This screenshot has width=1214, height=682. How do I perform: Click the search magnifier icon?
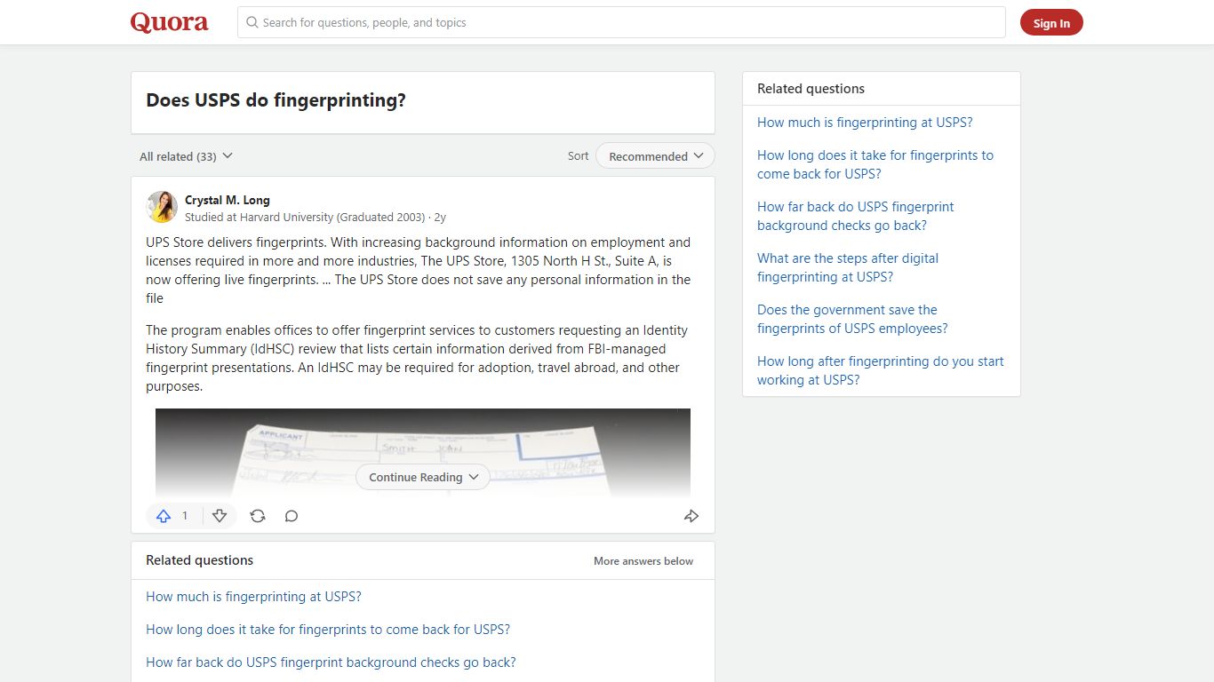click(252, 22)
